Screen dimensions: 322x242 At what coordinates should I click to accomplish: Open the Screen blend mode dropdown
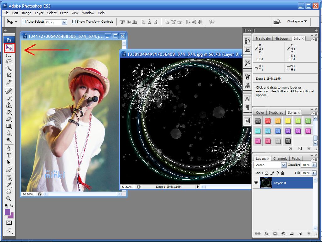[x=270, y=165]
